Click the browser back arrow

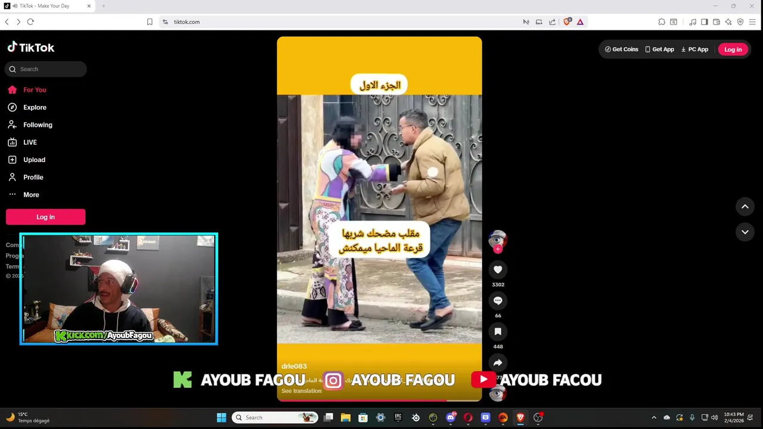(7, 22)
